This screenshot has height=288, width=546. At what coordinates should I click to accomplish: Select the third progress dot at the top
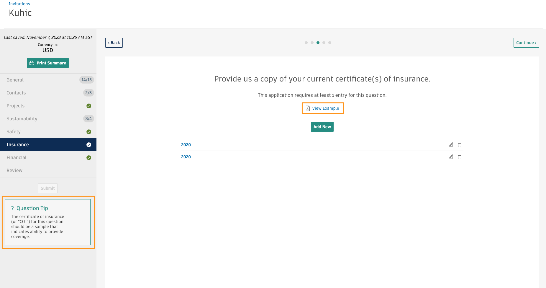click(318, 42)
